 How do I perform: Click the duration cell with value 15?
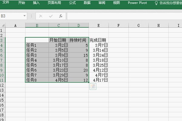click(x=79, y=55)
